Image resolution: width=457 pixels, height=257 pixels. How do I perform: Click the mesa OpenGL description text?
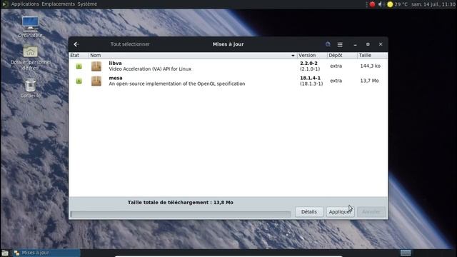tap(177, 84)
